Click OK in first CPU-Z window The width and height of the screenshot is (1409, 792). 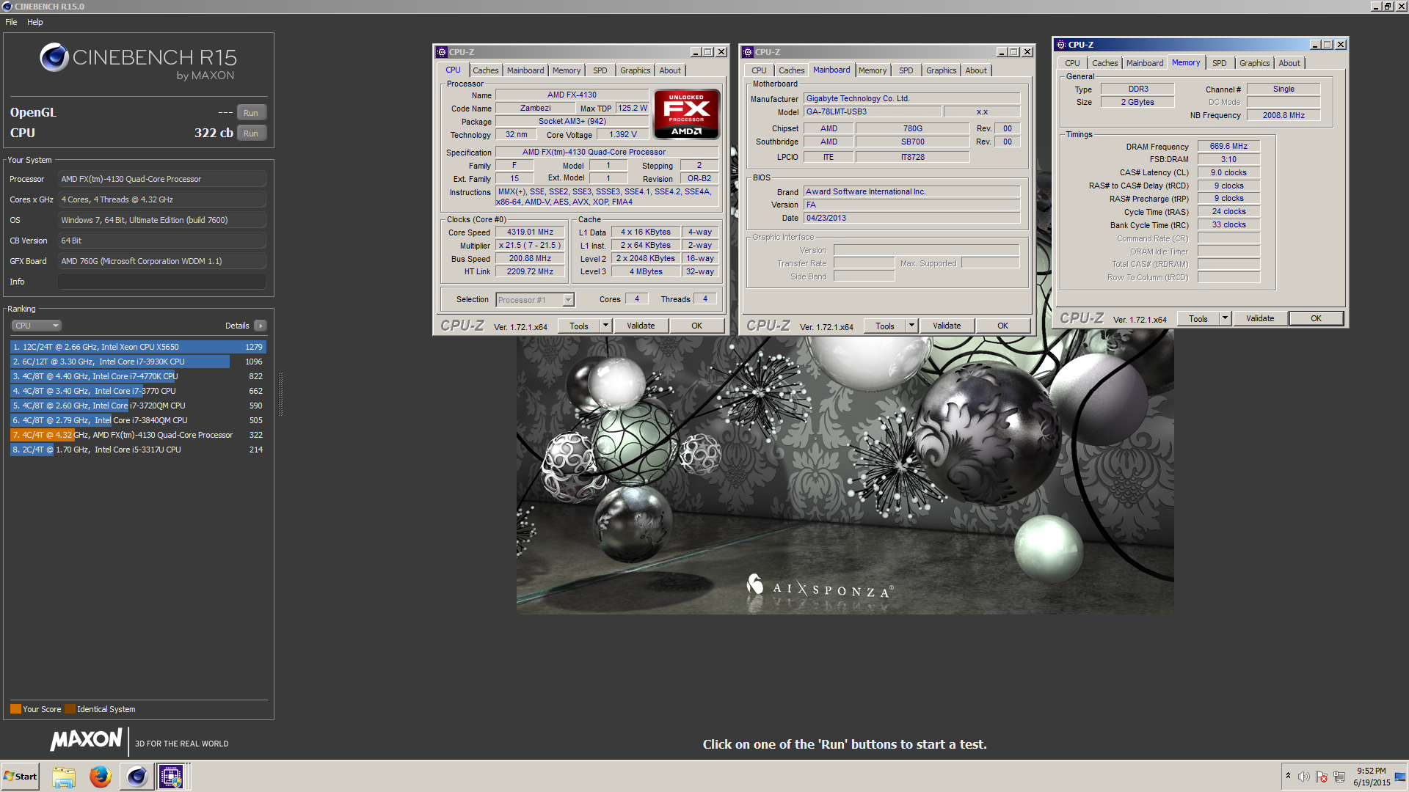[696, 326]
